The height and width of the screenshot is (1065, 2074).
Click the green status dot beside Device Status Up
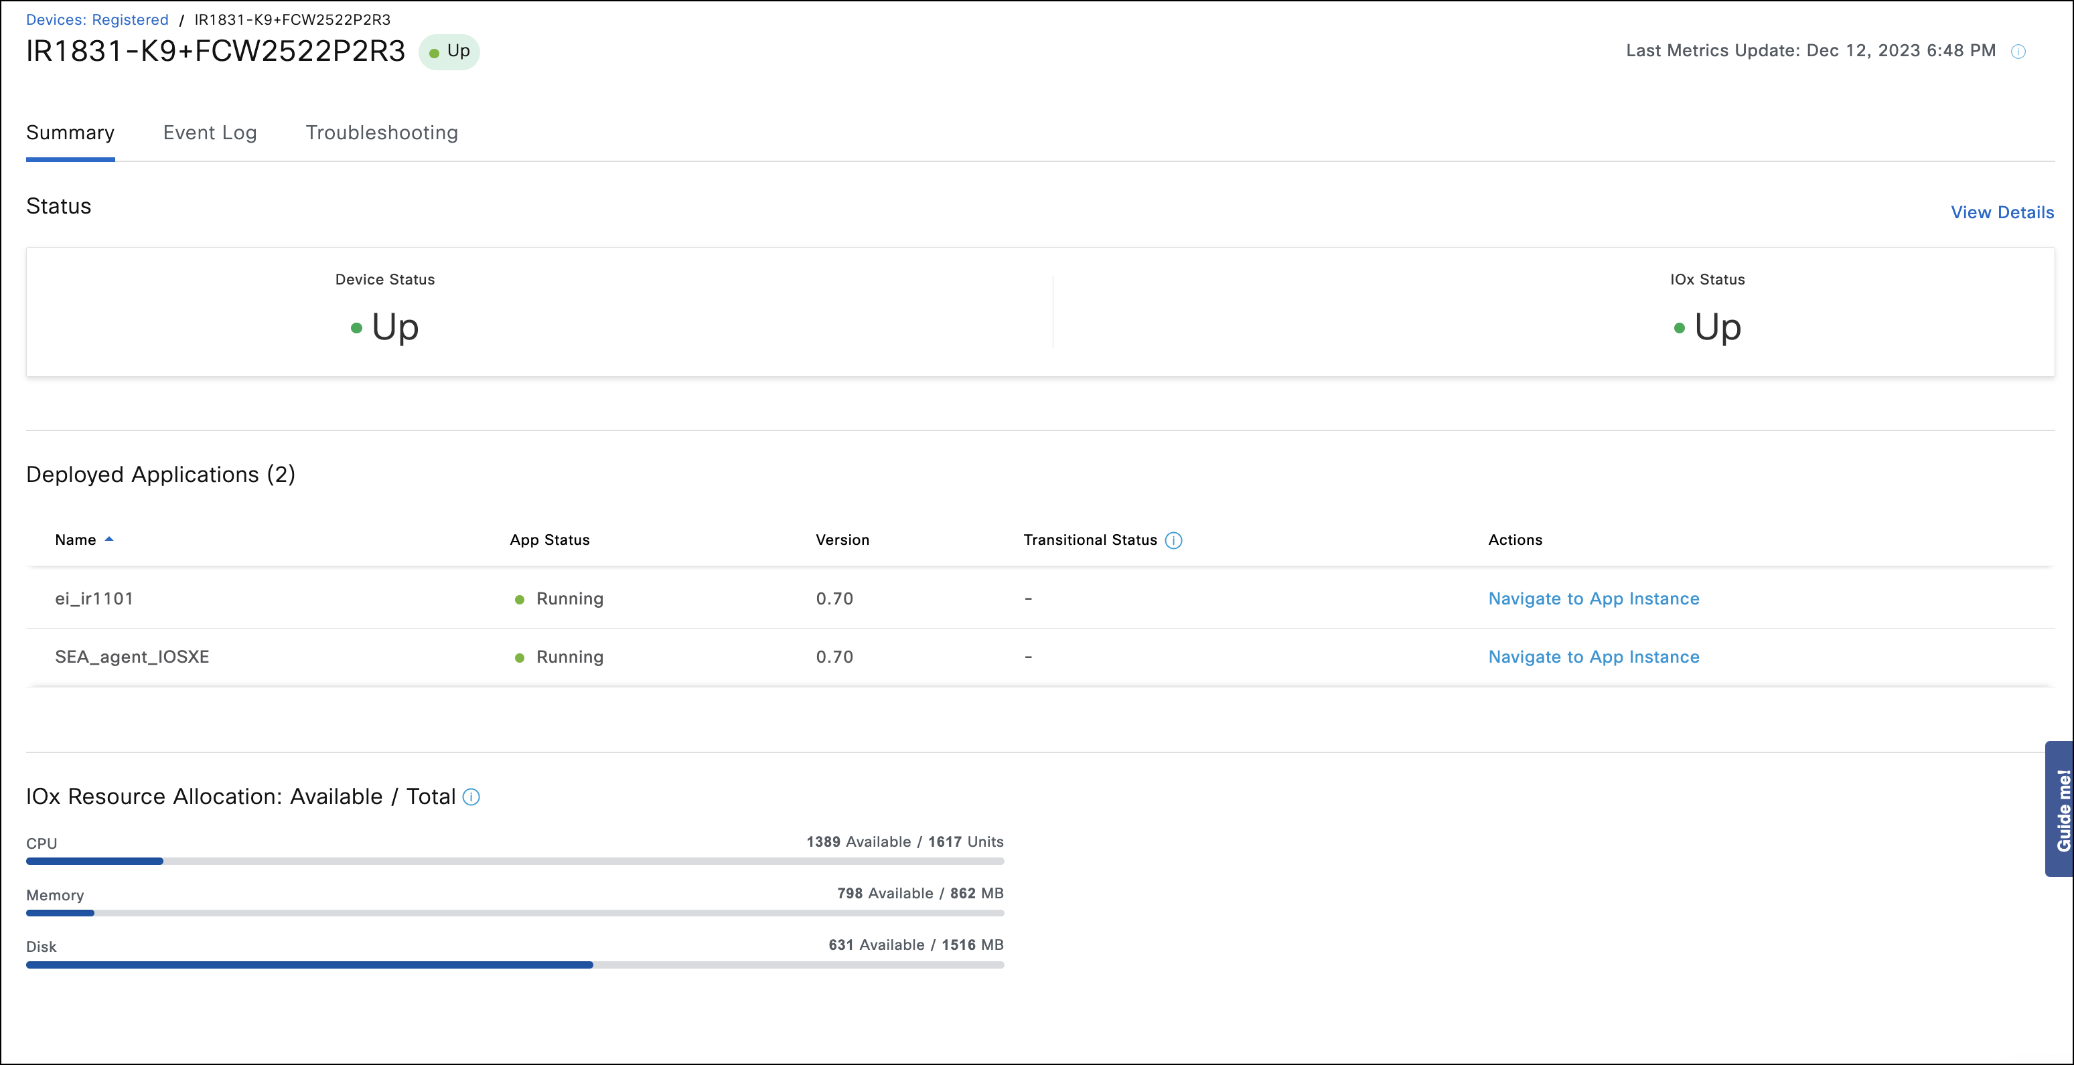[x=356, y=327]
